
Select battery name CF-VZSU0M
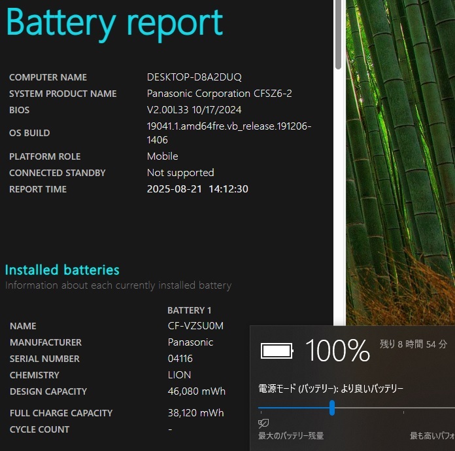tap(195, 326)
